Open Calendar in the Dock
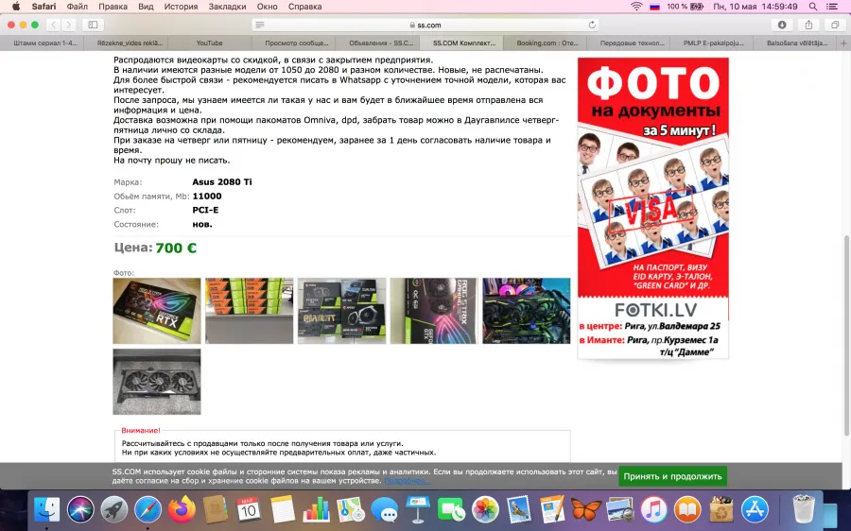The width and height of the screenshot is (851, 531). (249, 510)
